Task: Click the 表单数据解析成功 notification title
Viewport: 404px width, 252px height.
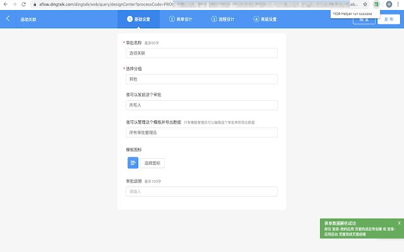Action: tap(340, 223)
